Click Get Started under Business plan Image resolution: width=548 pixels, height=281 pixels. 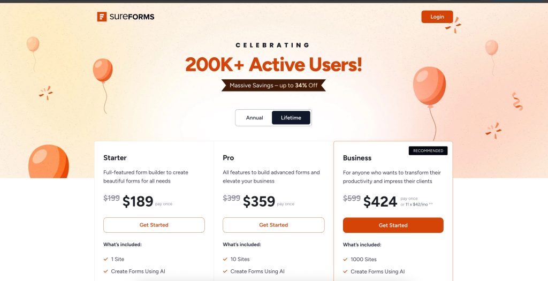click(393, 225)
